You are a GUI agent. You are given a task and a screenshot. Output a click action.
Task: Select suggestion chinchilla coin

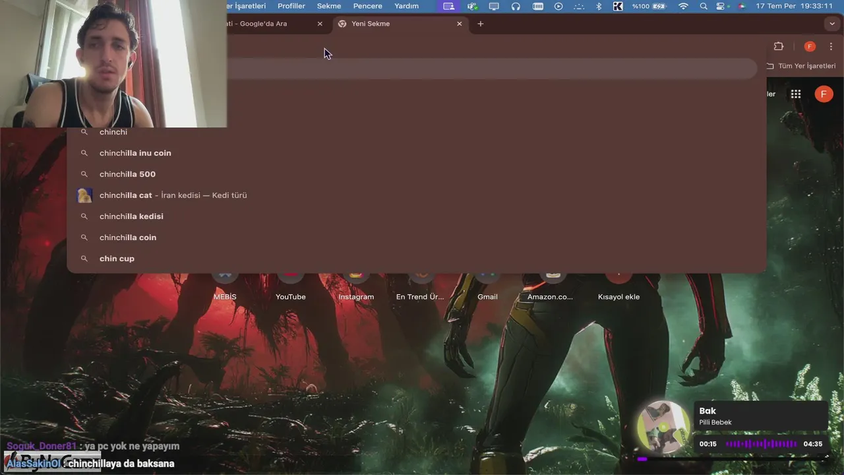(x=416, y=237)
